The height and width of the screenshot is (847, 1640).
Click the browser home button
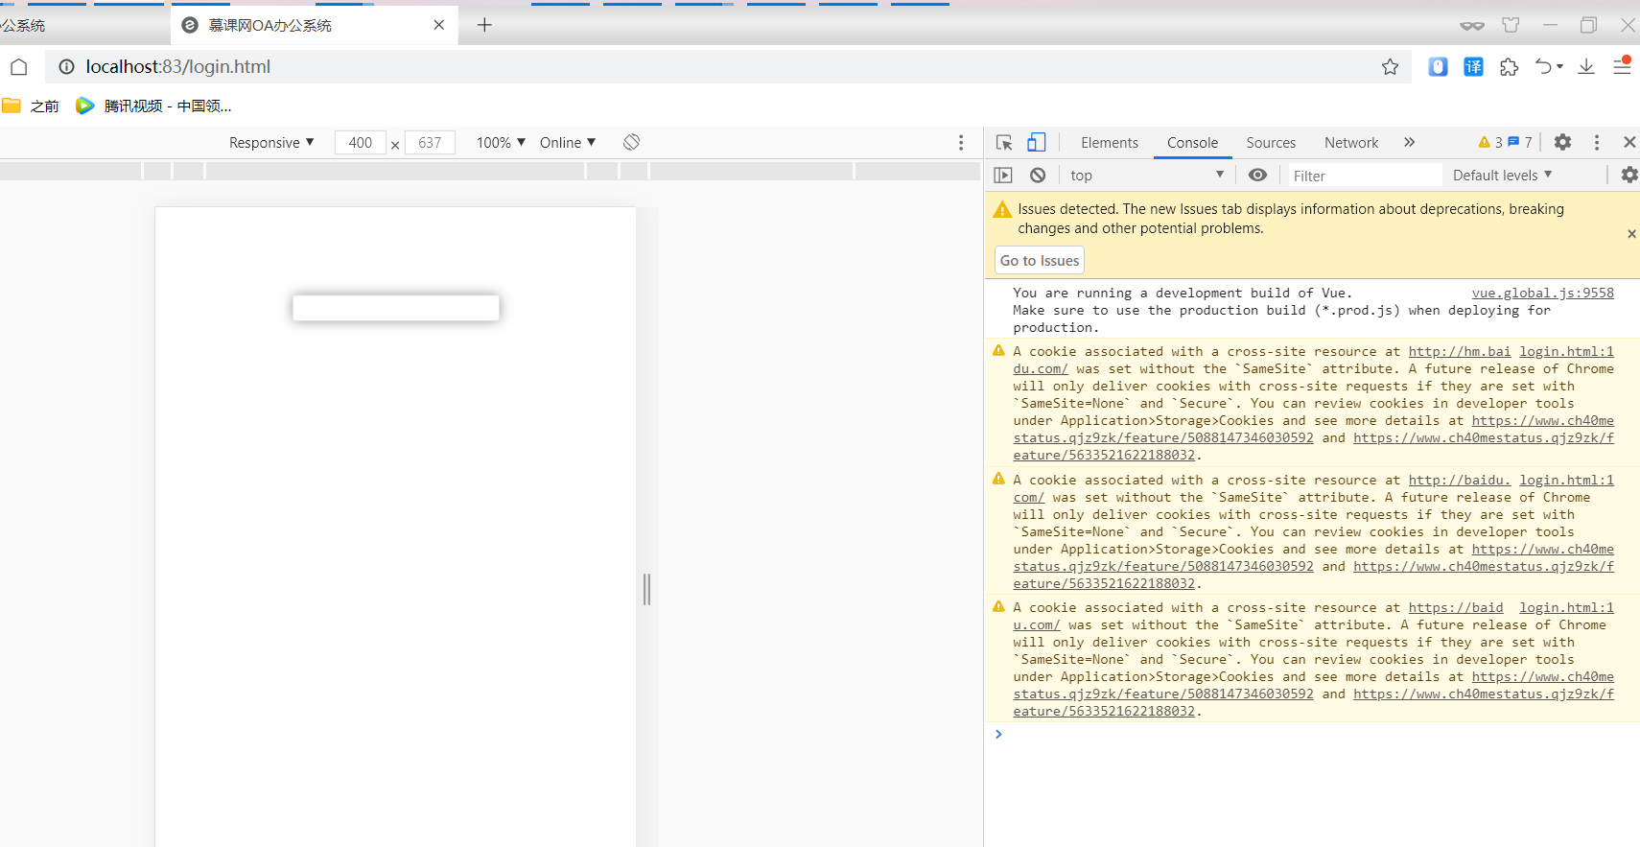tap(19, 66)
